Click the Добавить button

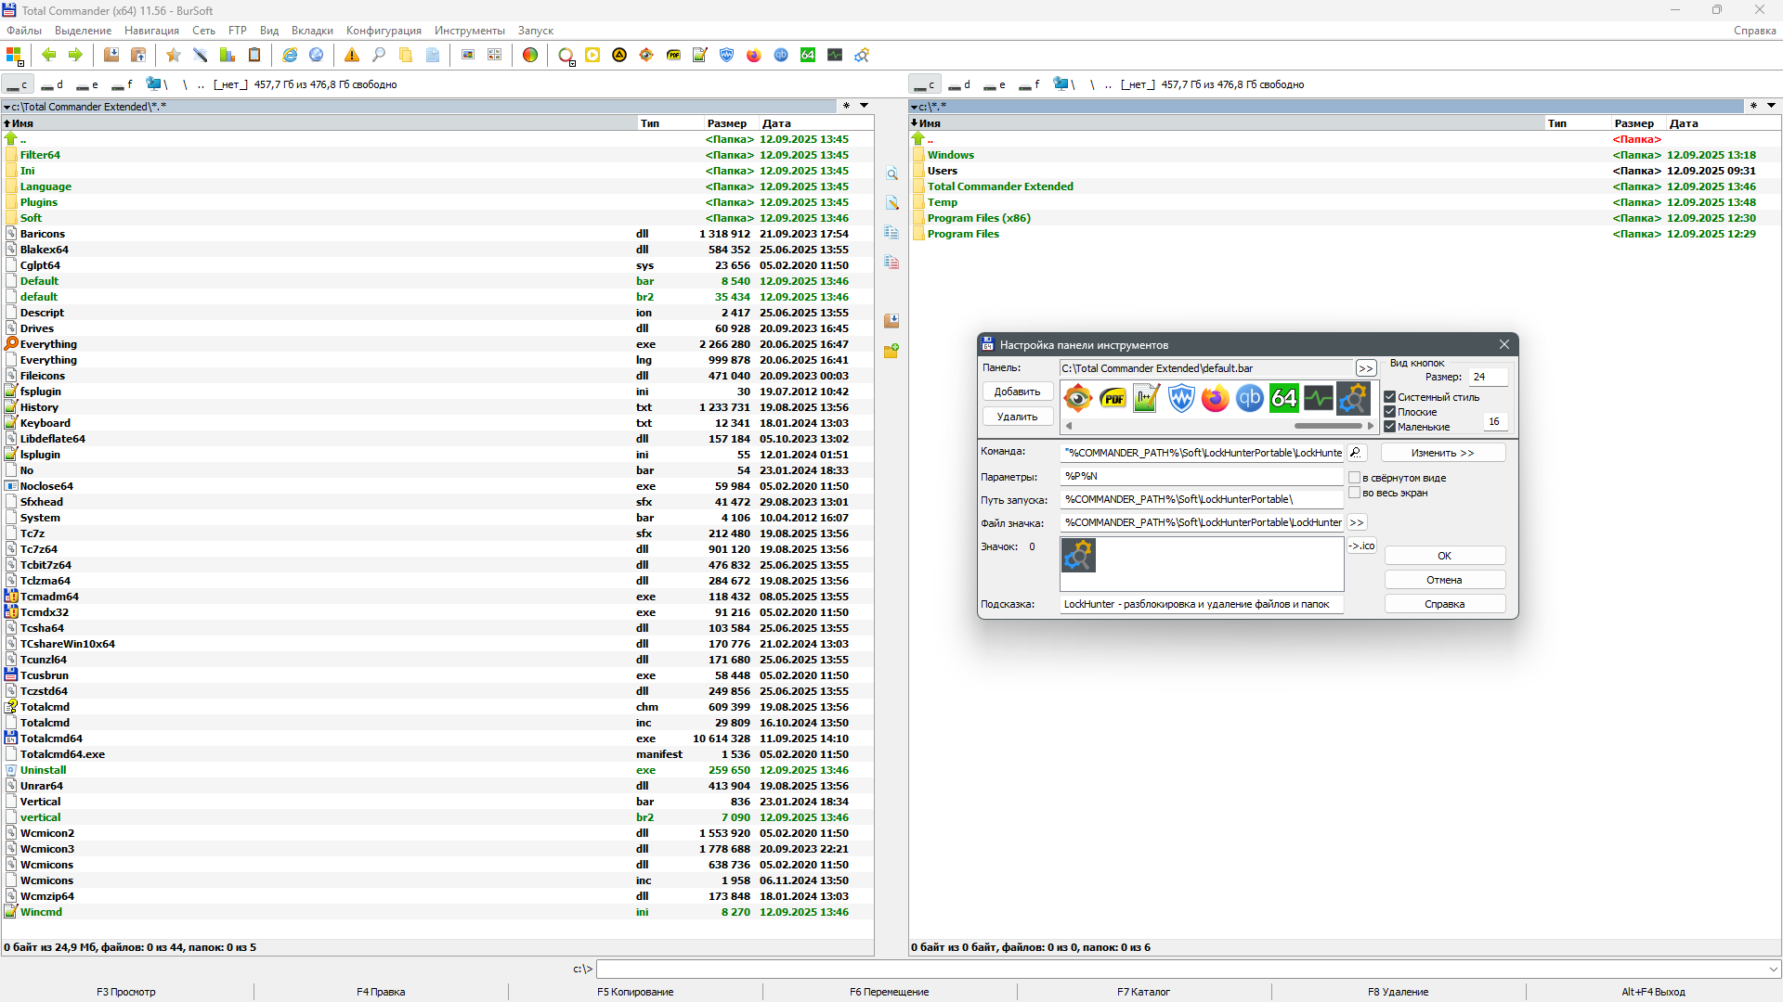pos(1018,392)
